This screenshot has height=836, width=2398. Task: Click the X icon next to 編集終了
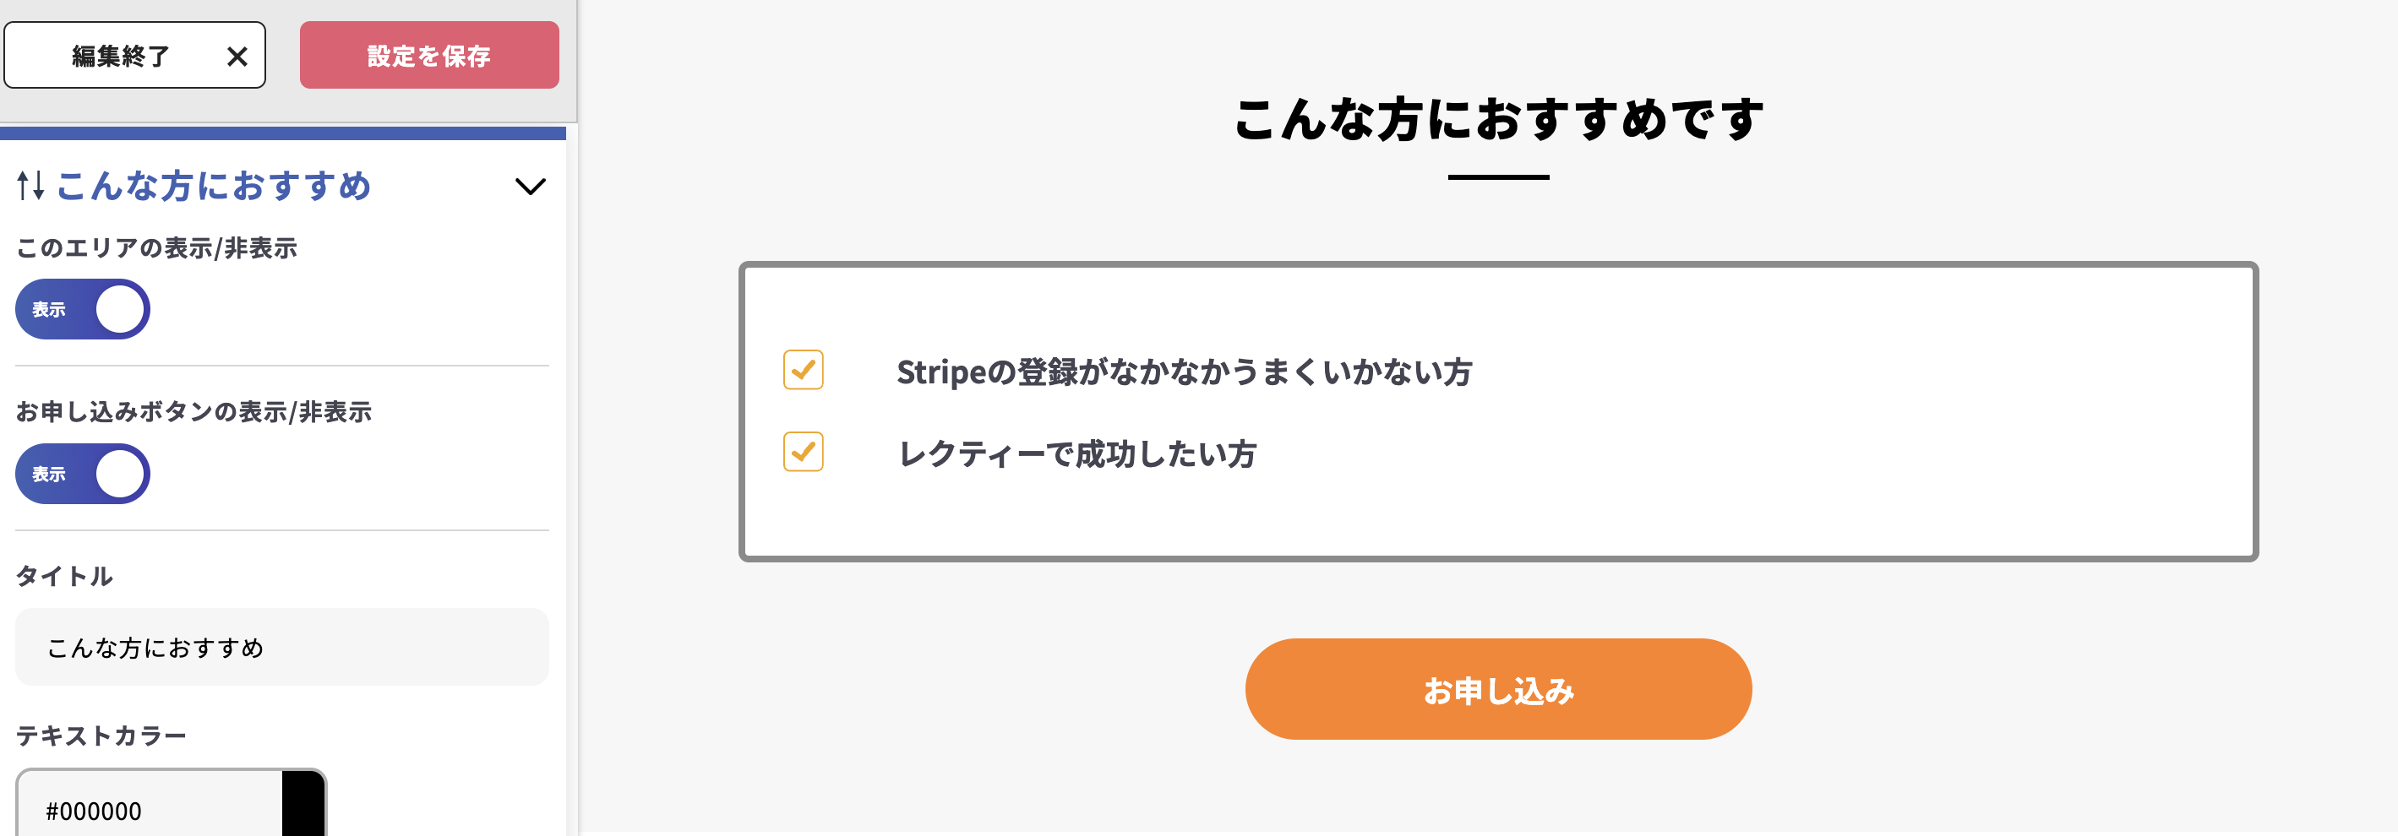tap(238, 55)
